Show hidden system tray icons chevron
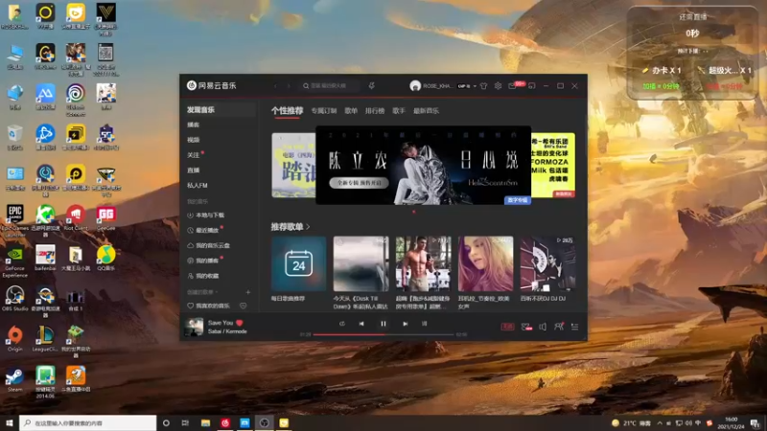This screenshot has width=767, height=431. click(660, 422)
